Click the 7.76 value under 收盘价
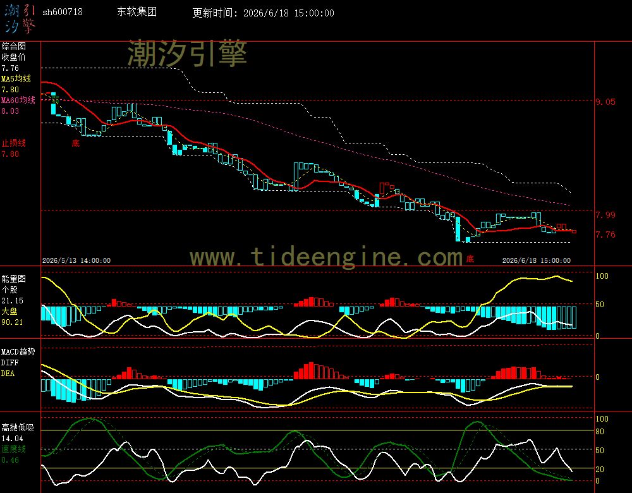 [x=10, y=68]
